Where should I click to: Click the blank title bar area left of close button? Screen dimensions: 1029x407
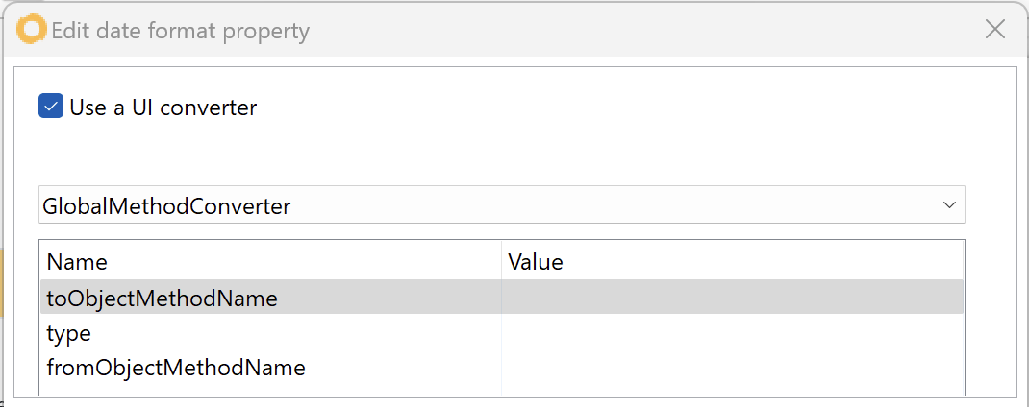click(x=654, y=31)
